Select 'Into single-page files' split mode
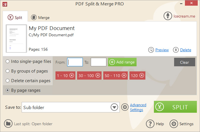This screenshot has height=132, width=200. tap(28, 61)
